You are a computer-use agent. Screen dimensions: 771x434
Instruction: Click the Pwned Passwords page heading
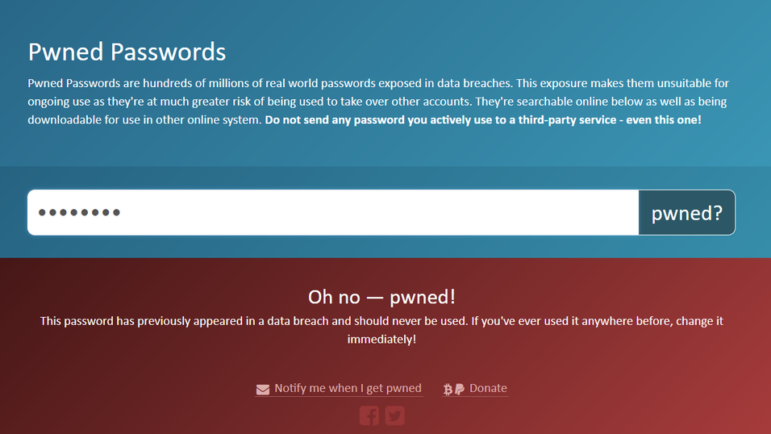click(127, 52)
